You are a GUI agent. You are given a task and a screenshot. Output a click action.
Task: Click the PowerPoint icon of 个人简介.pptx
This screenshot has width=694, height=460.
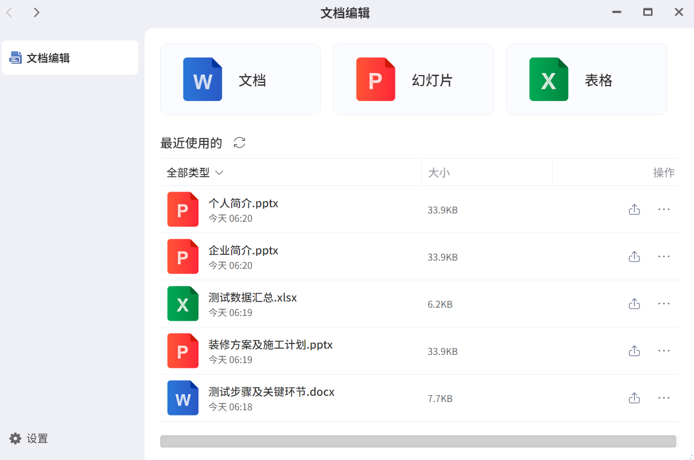[x=183, y=209]
